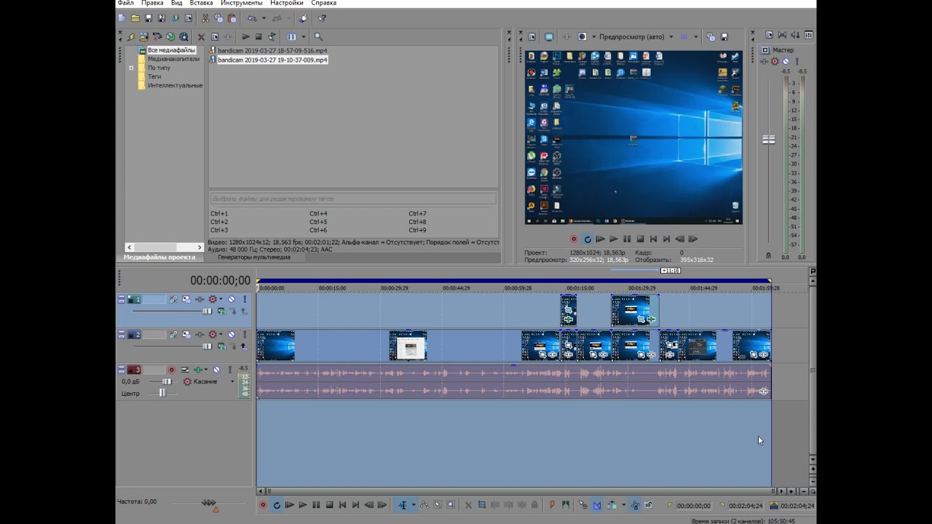
Task: Solo video track 1
Action: [245, 299]
